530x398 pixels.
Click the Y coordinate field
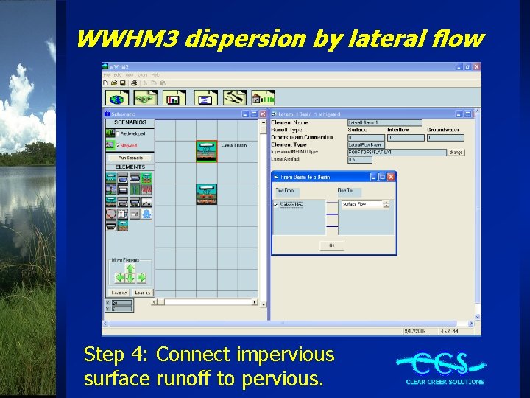(x=121, y=309)
